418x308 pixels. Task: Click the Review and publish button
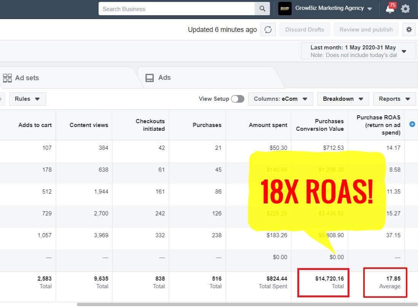[366, 30]
